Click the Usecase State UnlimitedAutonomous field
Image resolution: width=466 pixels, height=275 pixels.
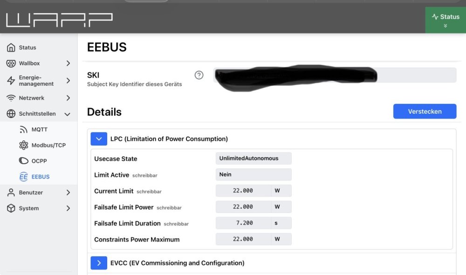(254, 158)
